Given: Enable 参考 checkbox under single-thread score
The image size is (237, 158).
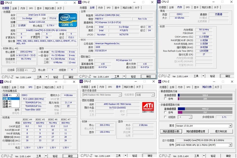Looking at the screenshot, I should [165, 99].
